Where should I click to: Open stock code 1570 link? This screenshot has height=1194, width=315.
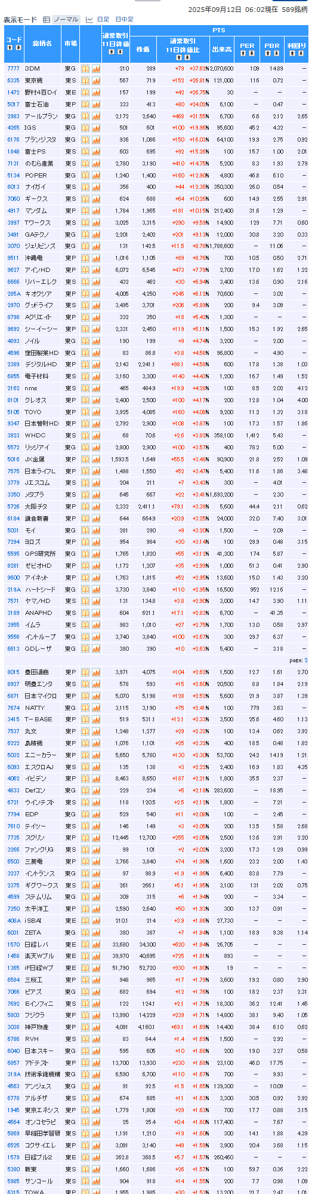pos(13,944)
